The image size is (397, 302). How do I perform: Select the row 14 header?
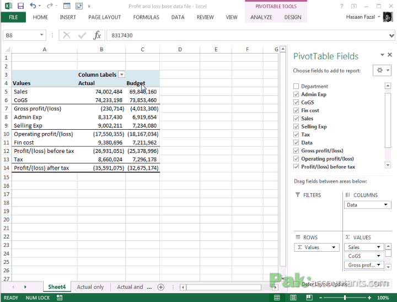pos(6,168)
